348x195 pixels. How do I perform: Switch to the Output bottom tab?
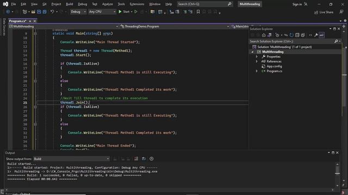(25, 194)
